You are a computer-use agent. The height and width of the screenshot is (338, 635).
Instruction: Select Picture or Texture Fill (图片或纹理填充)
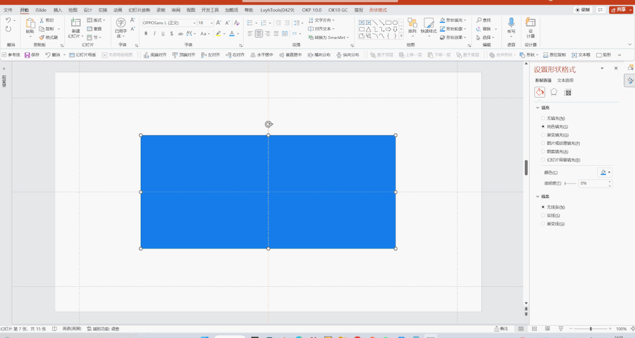coord(543,143)
